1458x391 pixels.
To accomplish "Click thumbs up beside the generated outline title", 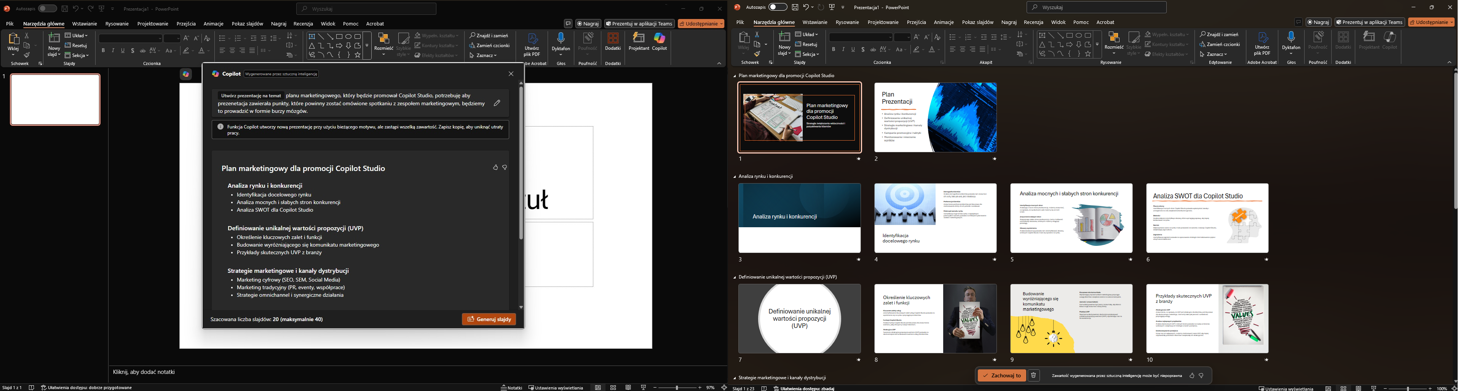I will click(x=495, y=168).
